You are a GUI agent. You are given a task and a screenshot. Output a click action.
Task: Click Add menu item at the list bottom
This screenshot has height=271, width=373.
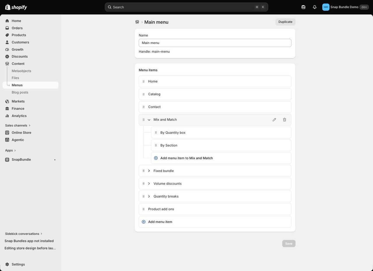215,222
